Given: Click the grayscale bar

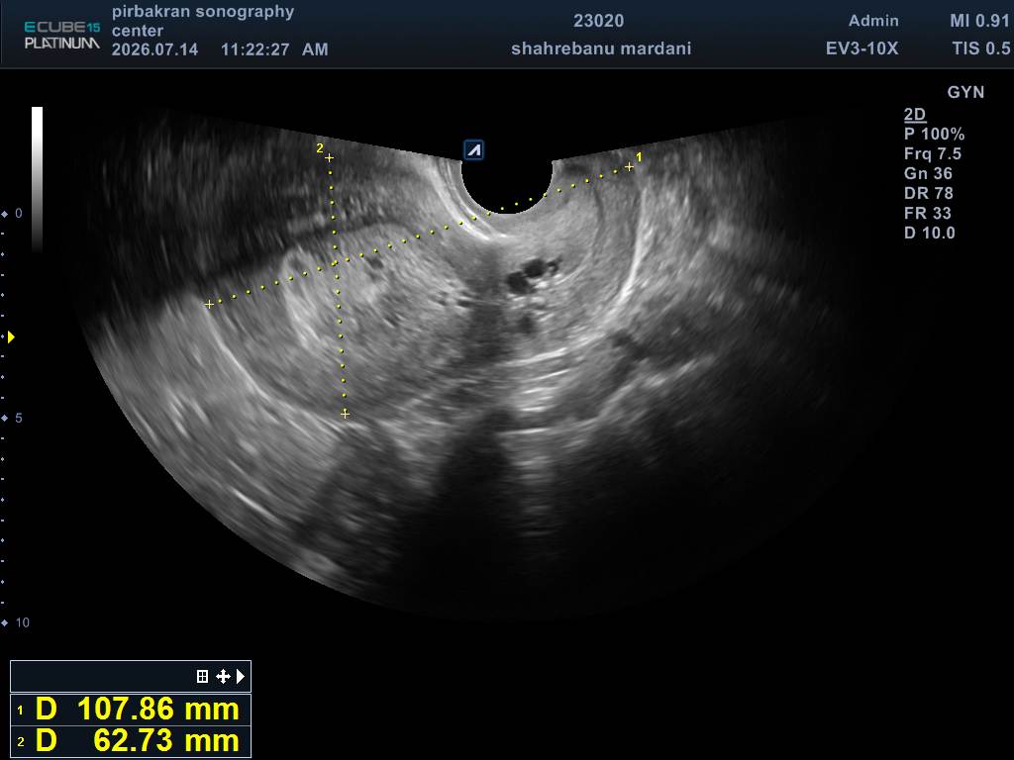Looking at the screenshot, I should click(37, 178).
